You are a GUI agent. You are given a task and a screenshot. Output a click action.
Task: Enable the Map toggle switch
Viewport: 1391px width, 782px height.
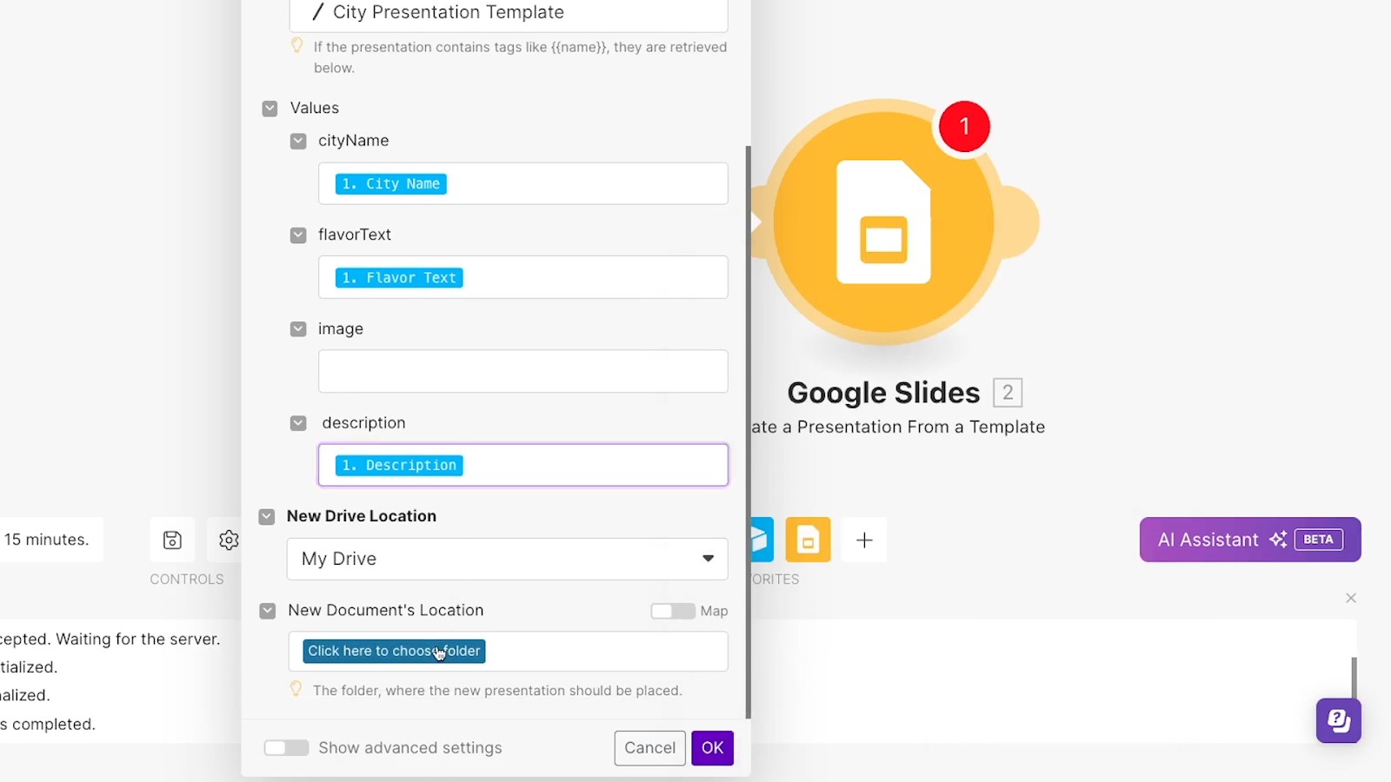[x=673, y=611]
